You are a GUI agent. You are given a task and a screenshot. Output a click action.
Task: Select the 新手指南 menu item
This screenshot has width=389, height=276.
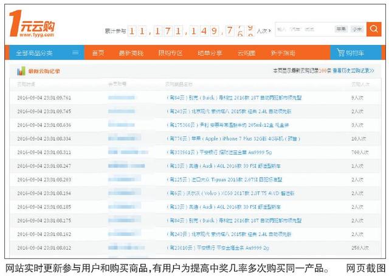tap(283, 53)
